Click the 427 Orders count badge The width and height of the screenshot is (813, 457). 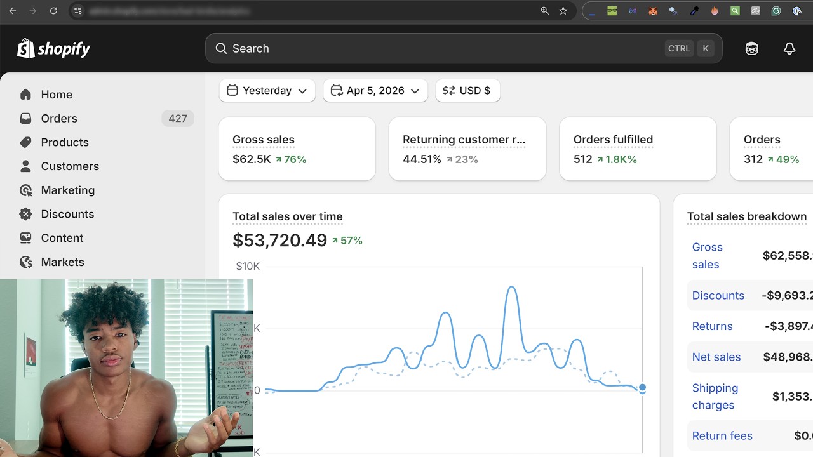178,119
